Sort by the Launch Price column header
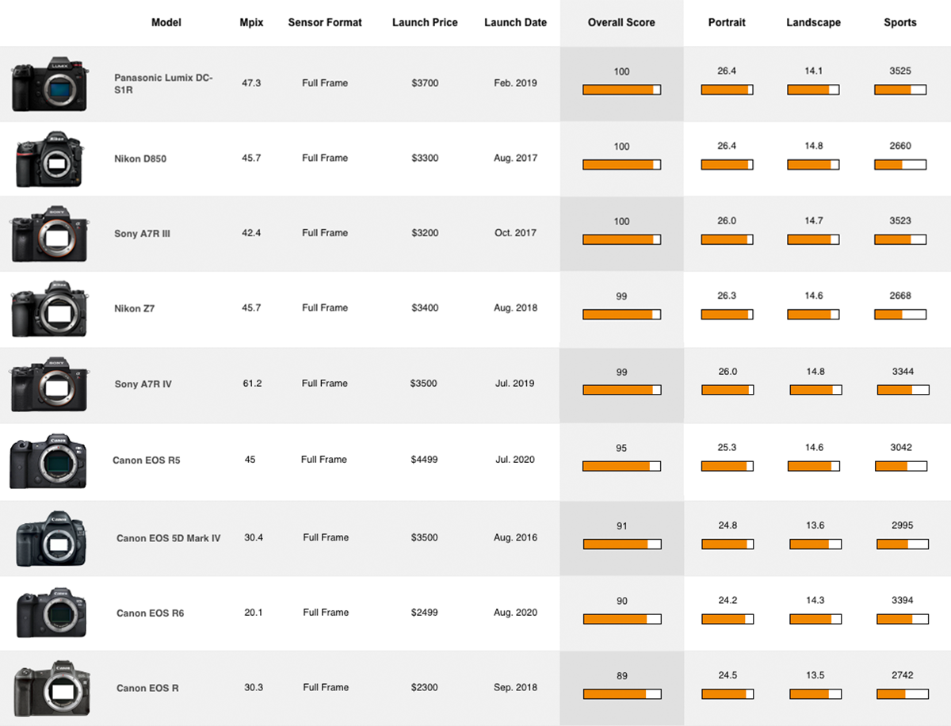The image size is (951, 726). coord(425,23)
